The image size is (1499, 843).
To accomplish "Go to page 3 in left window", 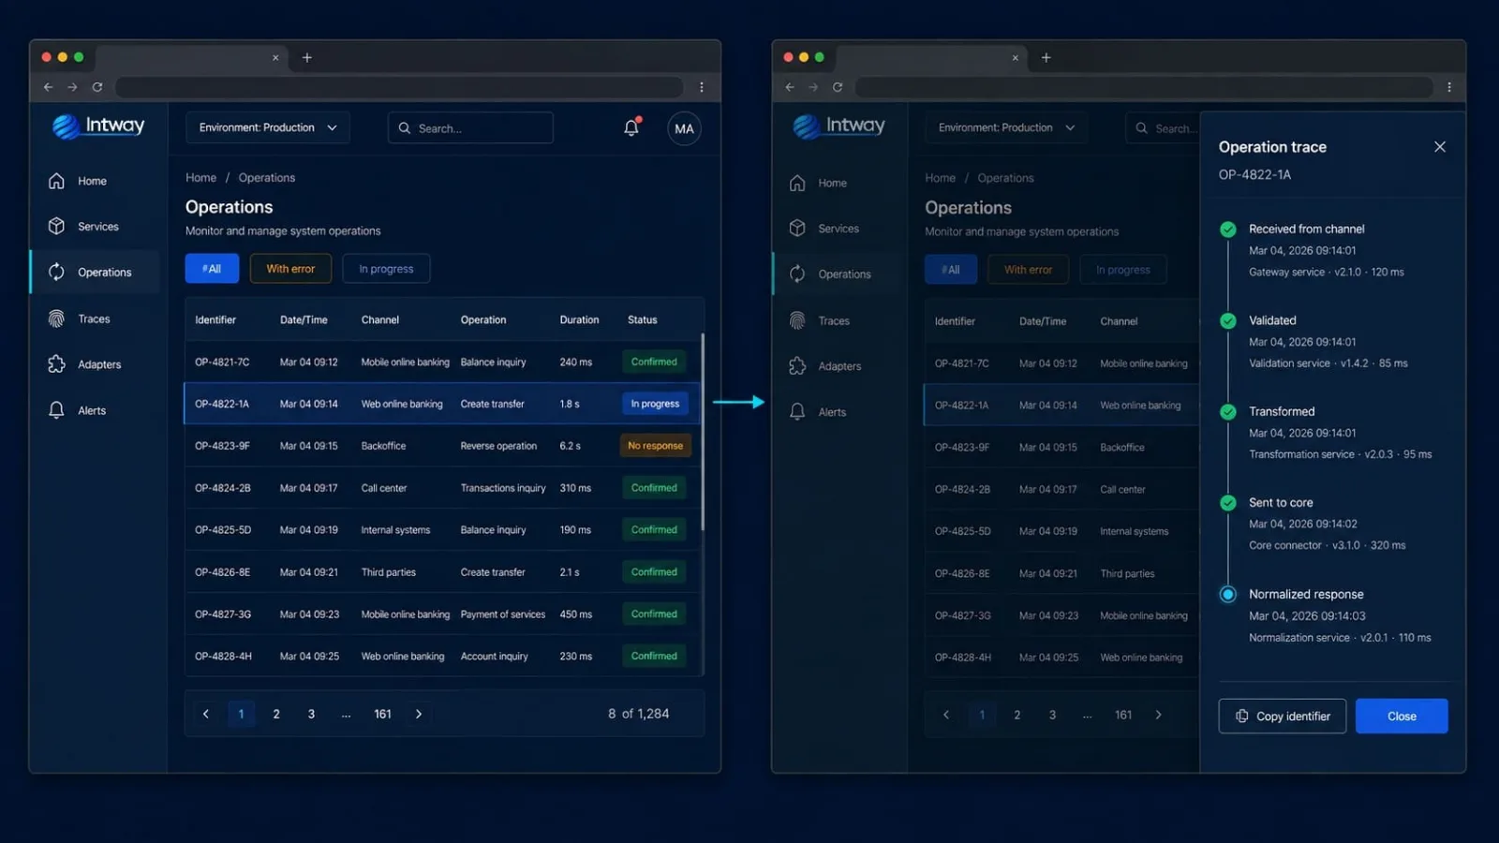I will tap(311, 714).
